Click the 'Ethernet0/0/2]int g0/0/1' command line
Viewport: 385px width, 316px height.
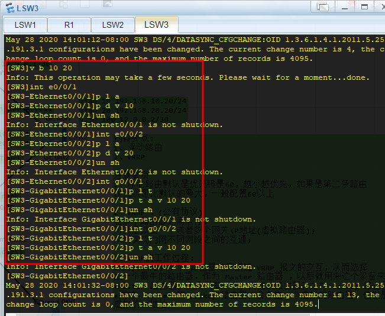75,181
